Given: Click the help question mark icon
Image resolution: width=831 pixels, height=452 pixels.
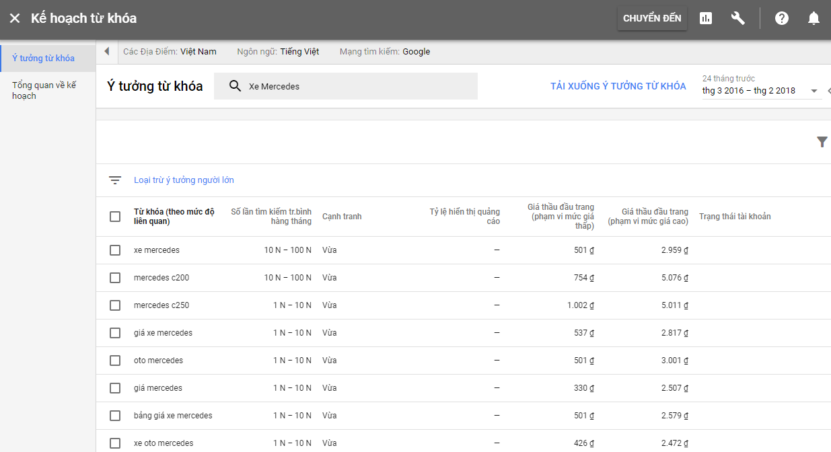Looking at the screenshot, I should click(781, 18).
